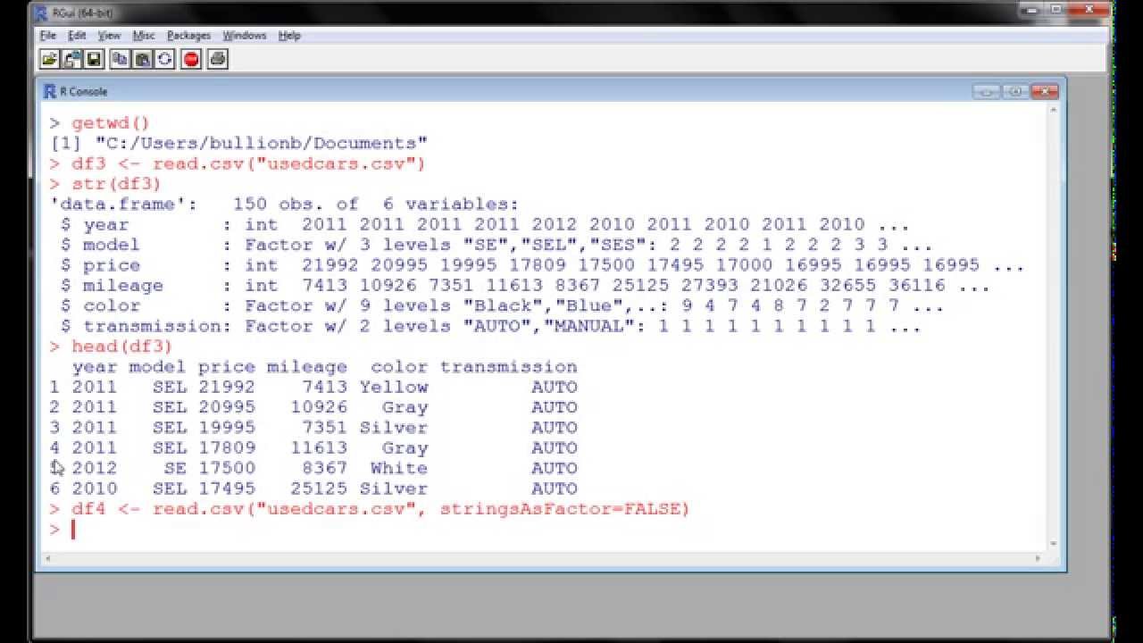The height and width of the screenshot is (643, 1143).
Task: Click the 'transmission' column header in head output
Action: pos(508,367)
